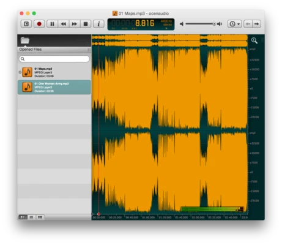Click the open folder icon in sidebar
Image resolution: width=282 pixels, height=245 pixels.
pos(25,40)
